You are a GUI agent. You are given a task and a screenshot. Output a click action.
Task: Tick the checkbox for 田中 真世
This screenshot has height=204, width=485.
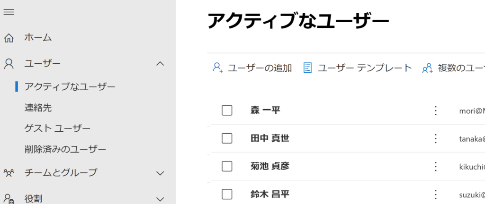click(x=227, y=138)
